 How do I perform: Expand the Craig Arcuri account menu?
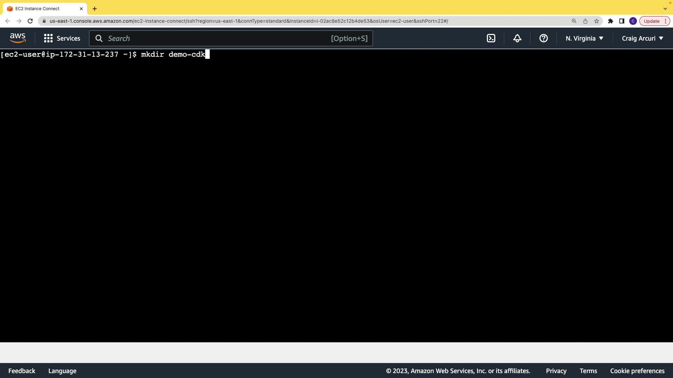pyautogui.click(x=642, y=38)
